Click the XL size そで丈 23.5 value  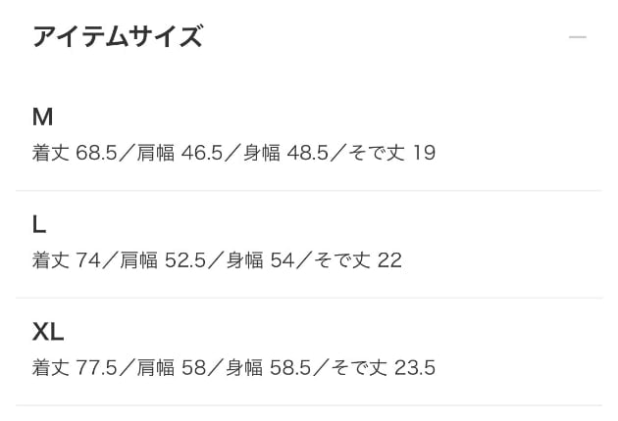tap(384, 367)
